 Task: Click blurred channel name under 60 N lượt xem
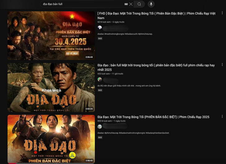tap(115, 28)
